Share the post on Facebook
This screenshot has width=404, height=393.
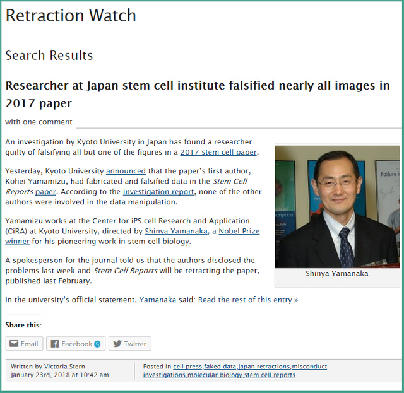76,344
